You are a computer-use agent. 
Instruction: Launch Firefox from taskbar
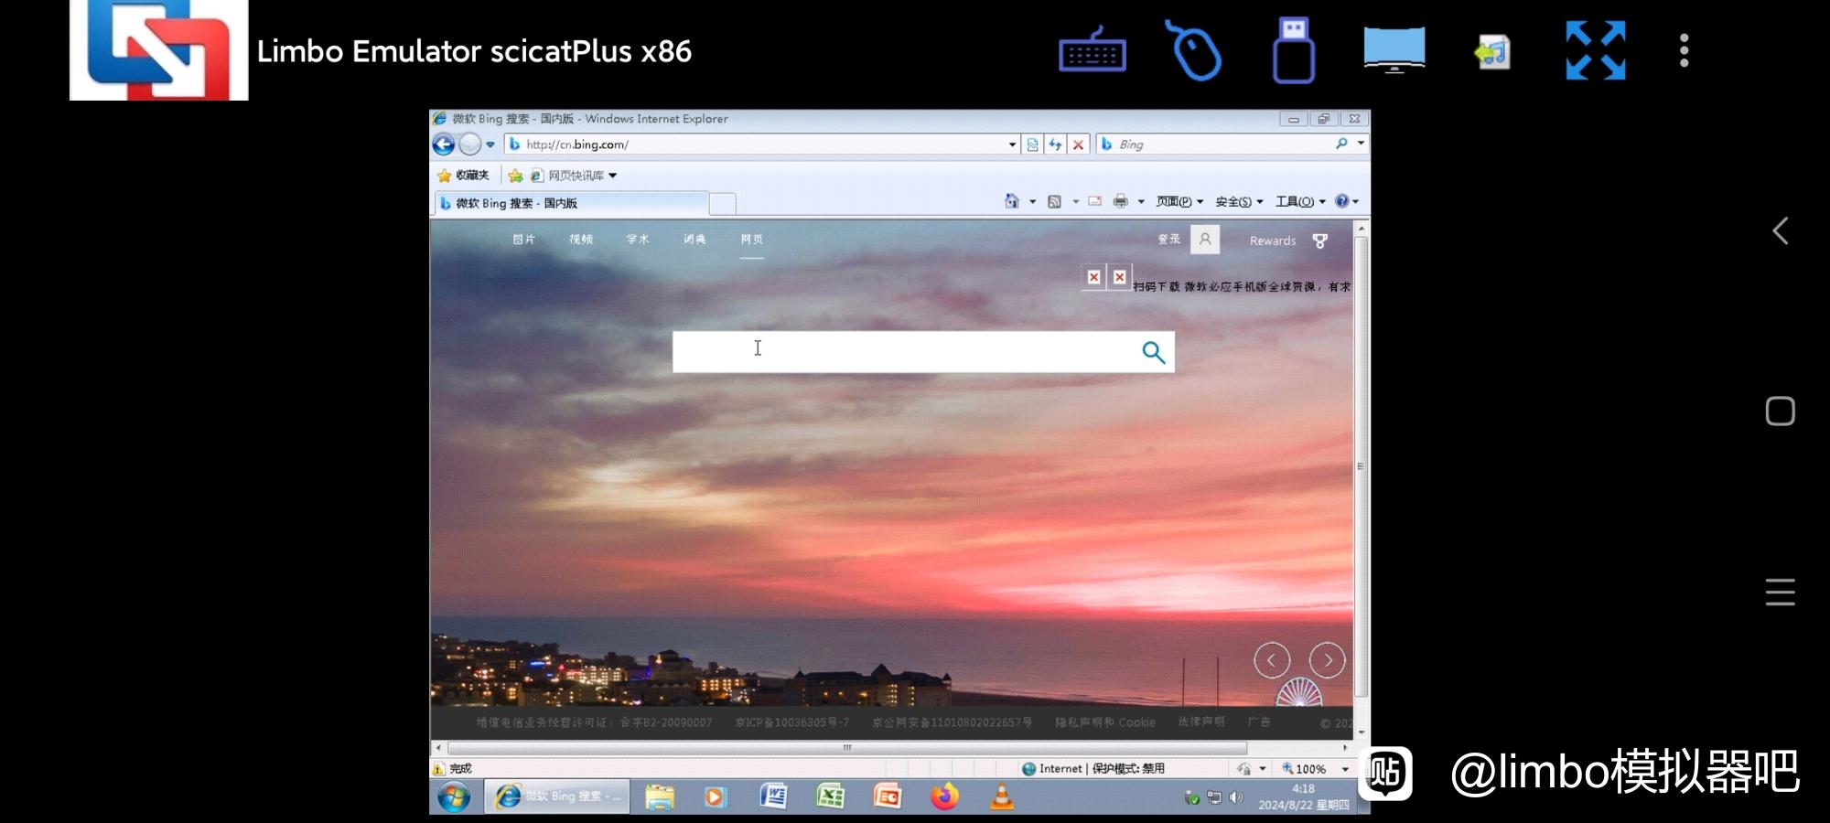point(944,796)
